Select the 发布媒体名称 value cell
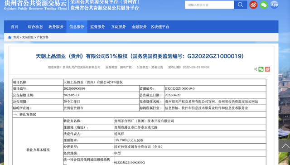 (215, 102)
